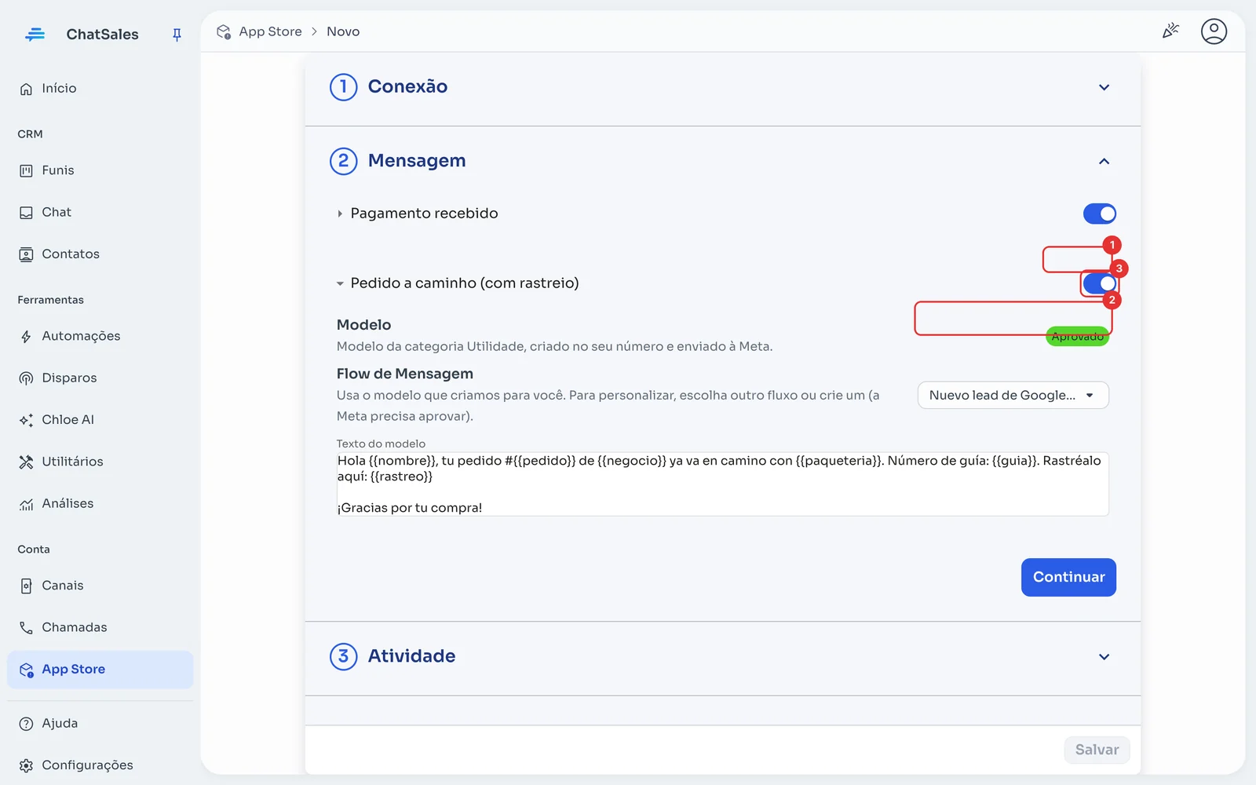1256x785 pixels.
Task: Open the Nuevo lead de Google flow dropdown
Action: [1013, 396]
